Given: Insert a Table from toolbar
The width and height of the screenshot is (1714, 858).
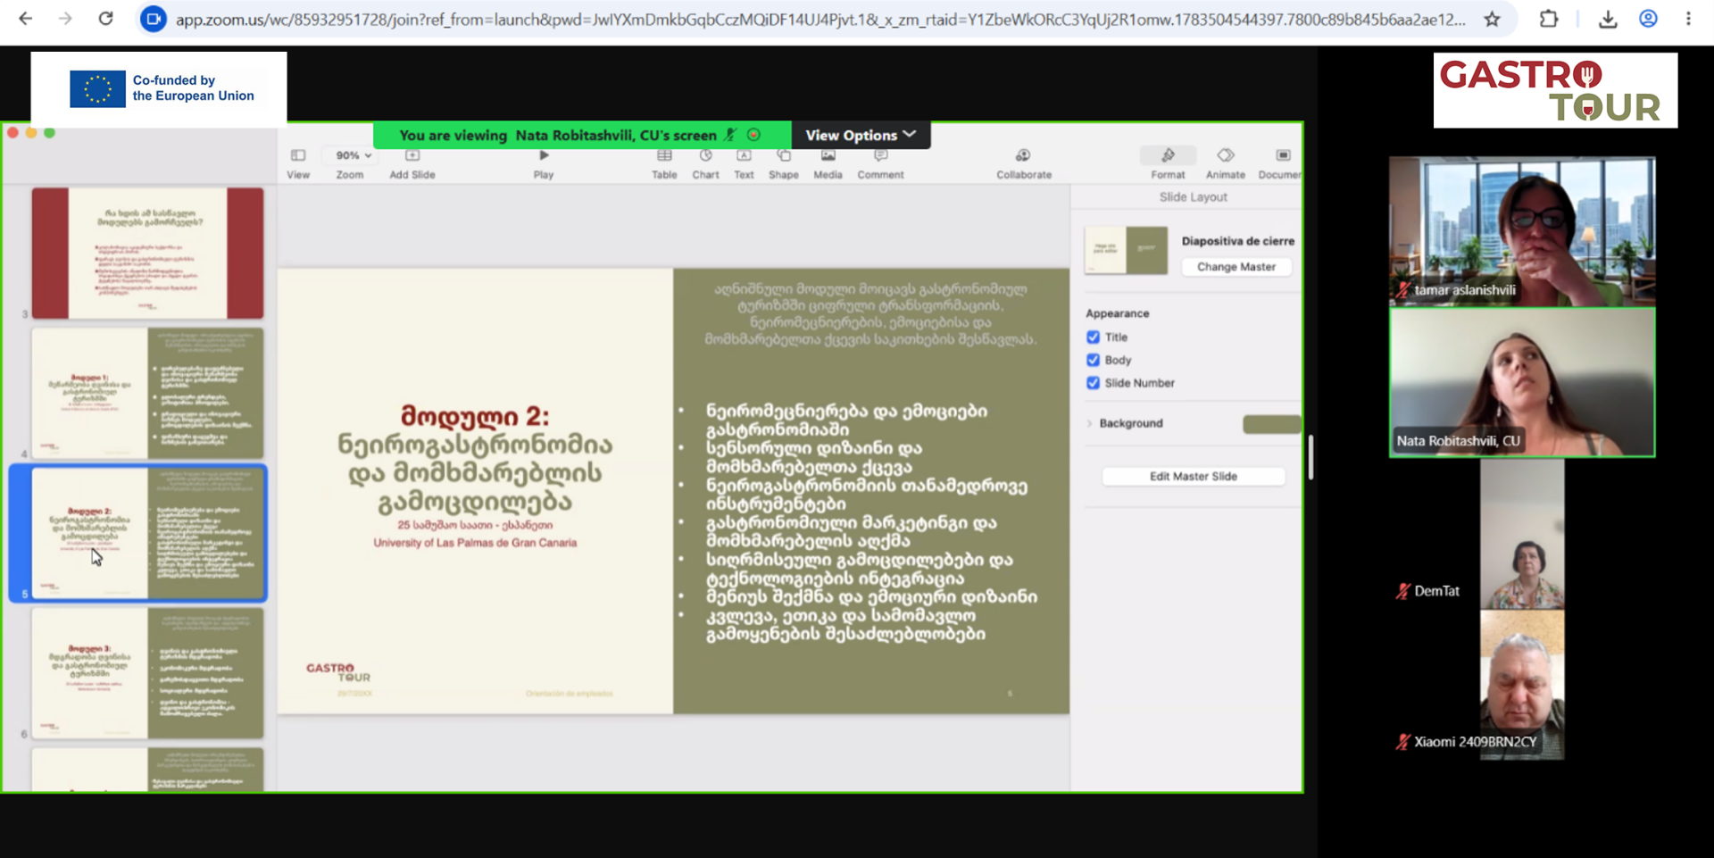Looking at the screenshot, I should [x=664, y=156].
